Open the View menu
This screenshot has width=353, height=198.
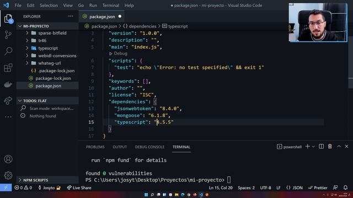68,5
